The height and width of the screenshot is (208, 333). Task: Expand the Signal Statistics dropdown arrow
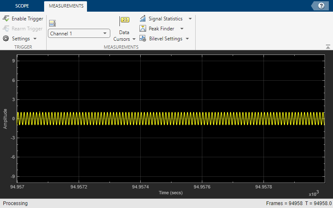(190, 19)
